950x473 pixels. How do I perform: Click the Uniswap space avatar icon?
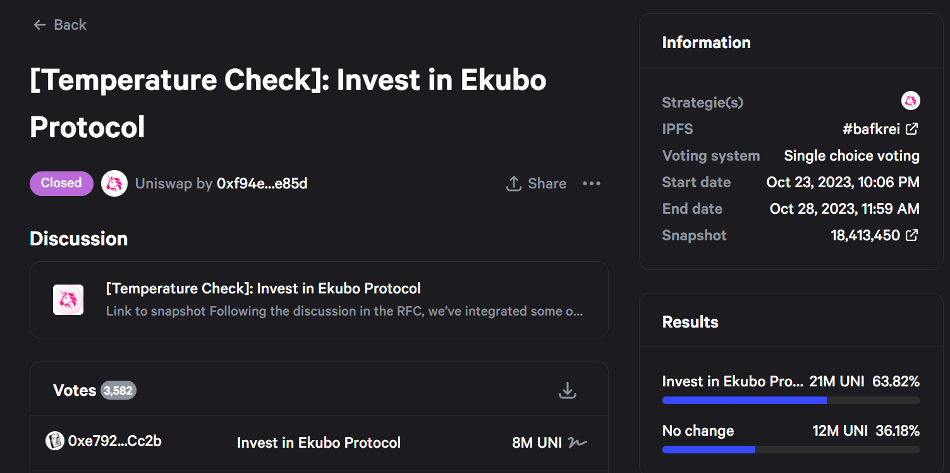[x=114, y=183]
